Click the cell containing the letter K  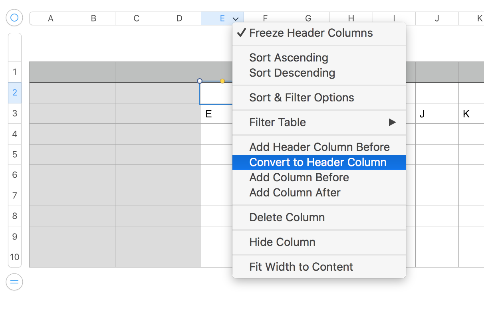(x=466, y=114)
